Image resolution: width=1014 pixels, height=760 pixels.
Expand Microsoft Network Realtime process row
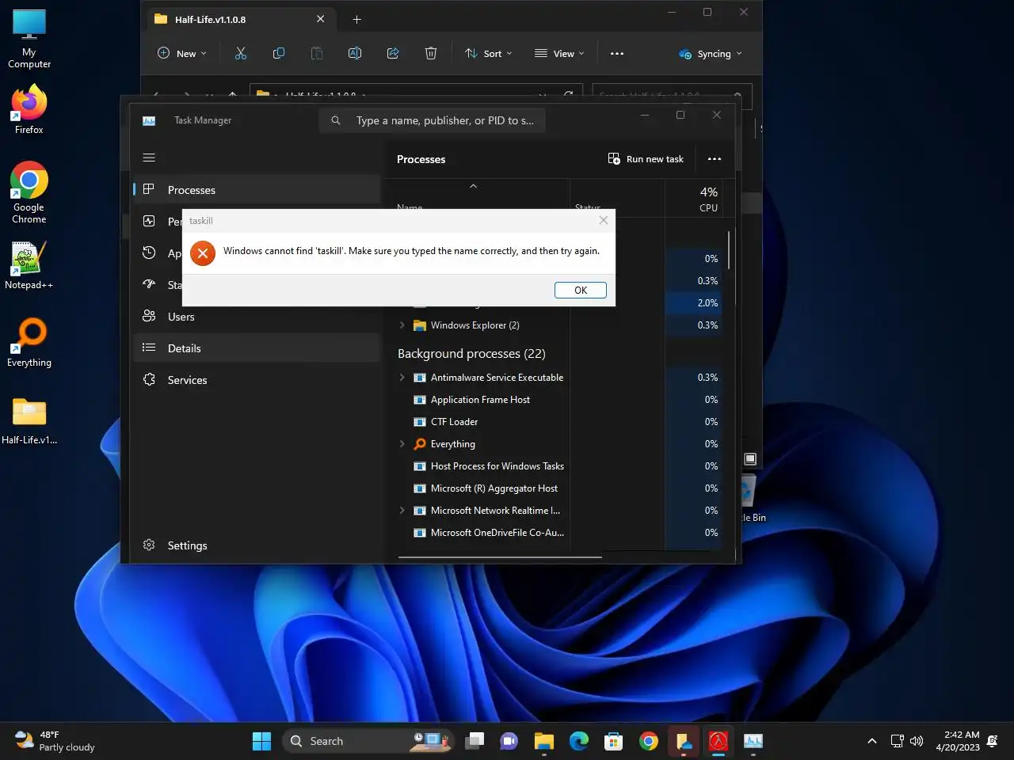(402, 511)
